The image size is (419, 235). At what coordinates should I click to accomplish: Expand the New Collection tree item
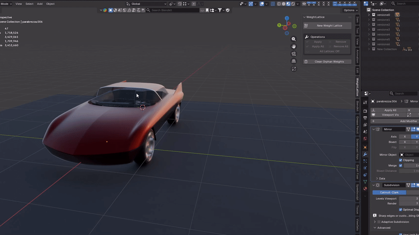pyautogui.click(x=369, y=49)
